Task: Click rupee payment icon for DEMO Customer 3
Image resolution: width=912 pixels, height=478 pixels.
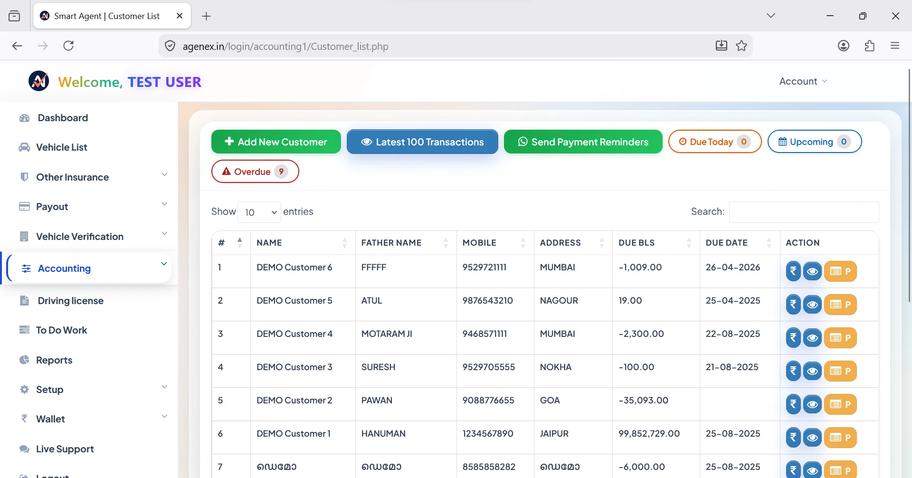Action: 793,371
